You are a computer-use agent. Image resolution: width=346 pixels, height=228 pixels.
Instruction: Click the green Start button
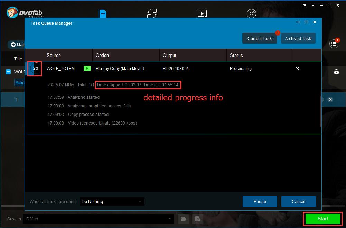coord(322,219)
